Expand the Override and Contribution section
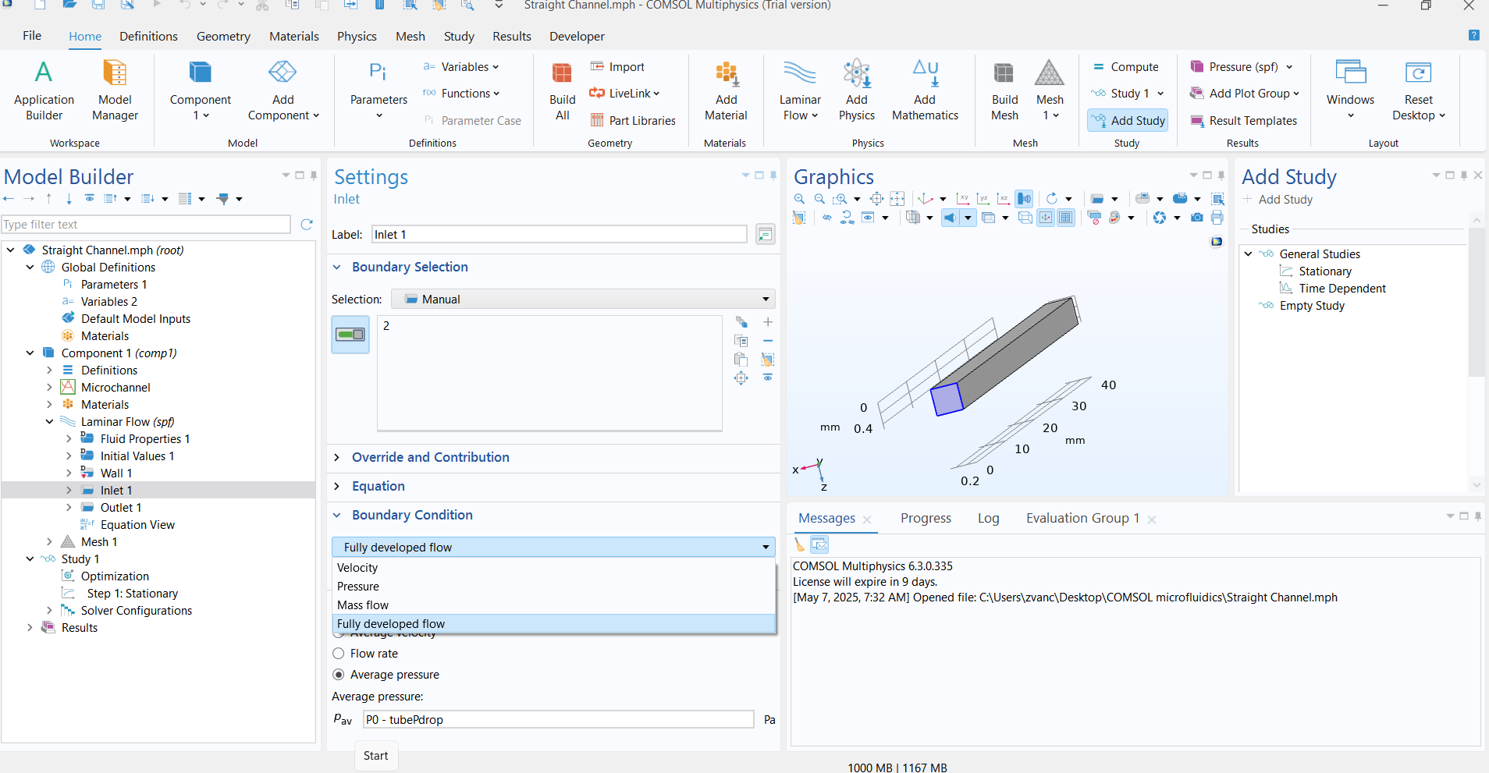Image resolution: width=1489 pixels, height=773 pixels. pyautogui.click(x=430, y=457)
